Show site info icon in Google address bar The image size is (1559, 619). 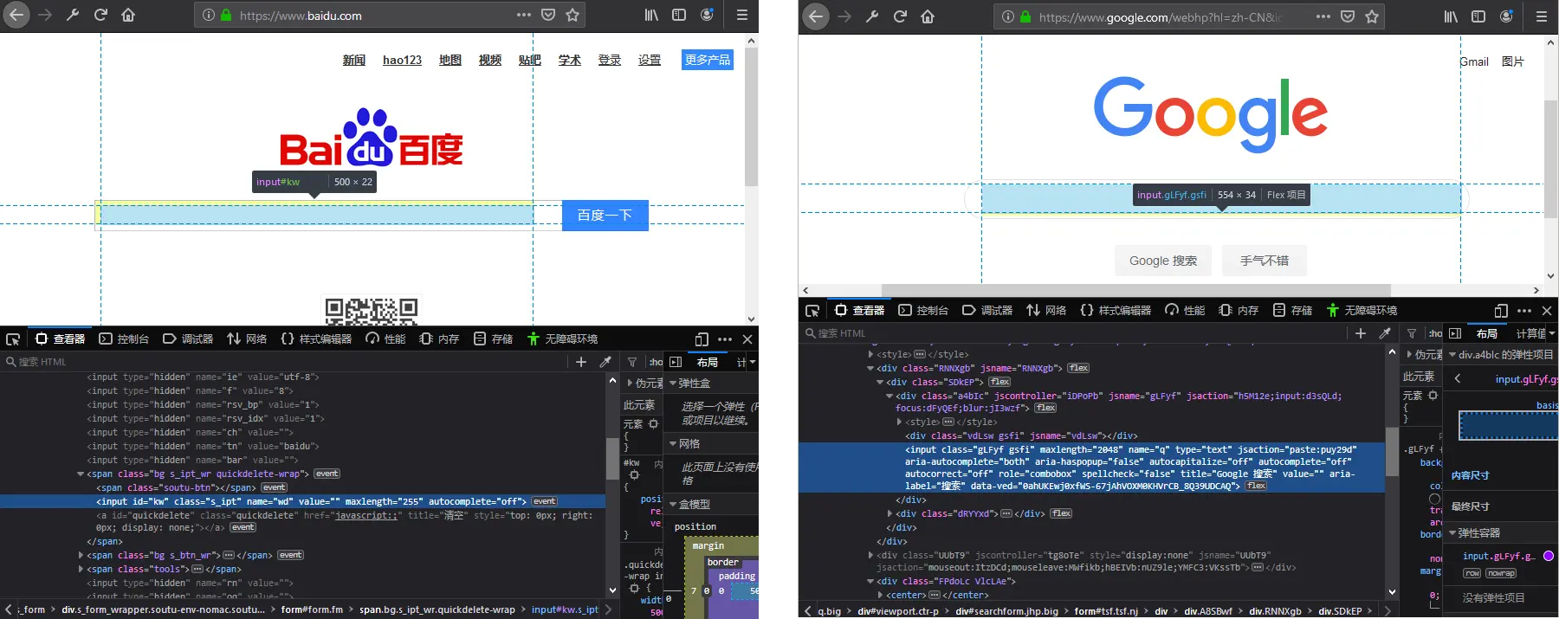[x=1007, y=16]
